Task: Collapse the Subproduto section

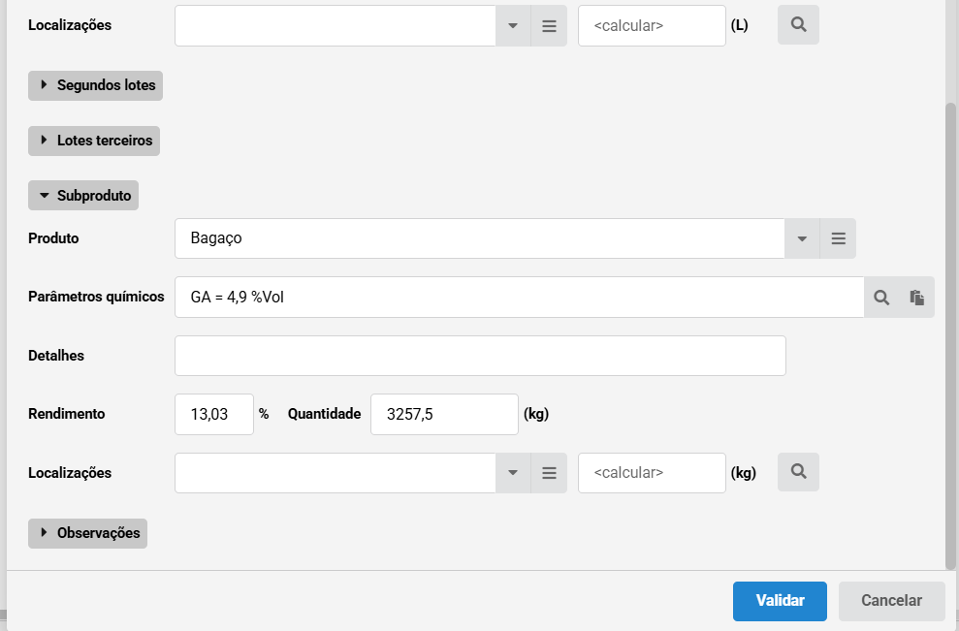Action: (83, 196)
